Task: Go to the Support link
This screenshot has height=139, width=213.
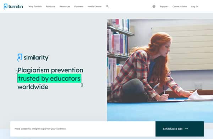Action: (164, 6)
